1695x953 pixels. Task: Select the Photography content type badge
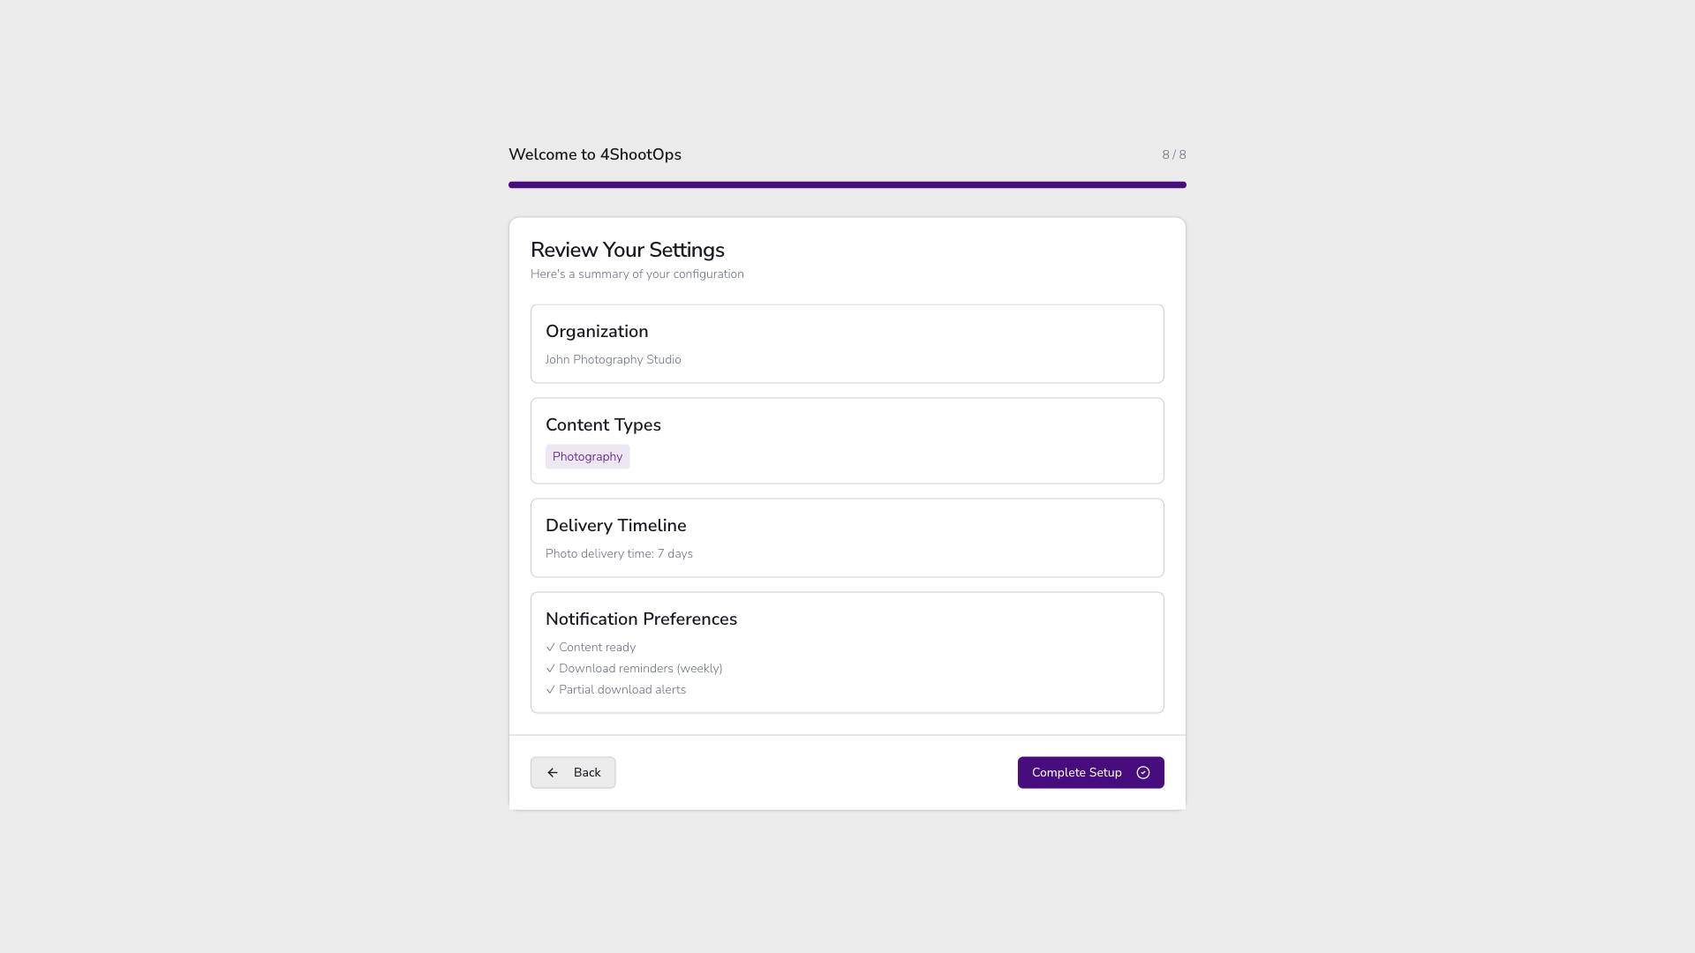coord(587,456)
